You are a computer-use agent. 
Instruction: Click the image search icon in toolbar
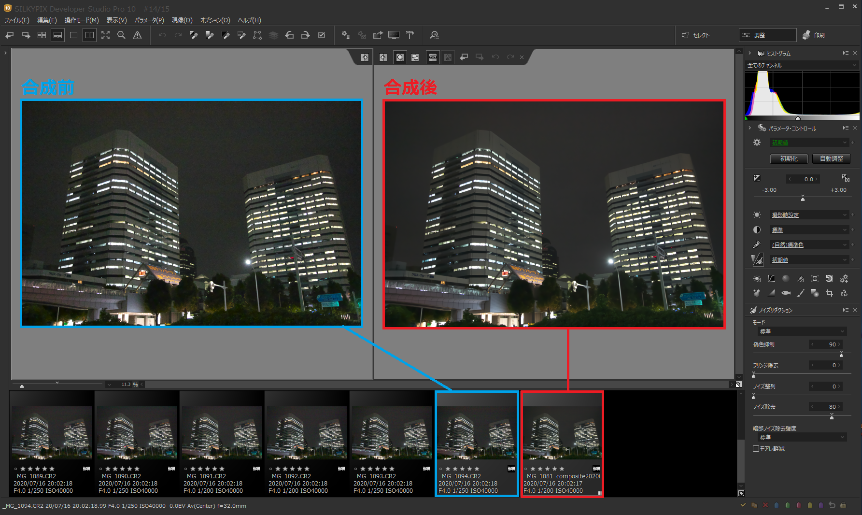(434, 35)
